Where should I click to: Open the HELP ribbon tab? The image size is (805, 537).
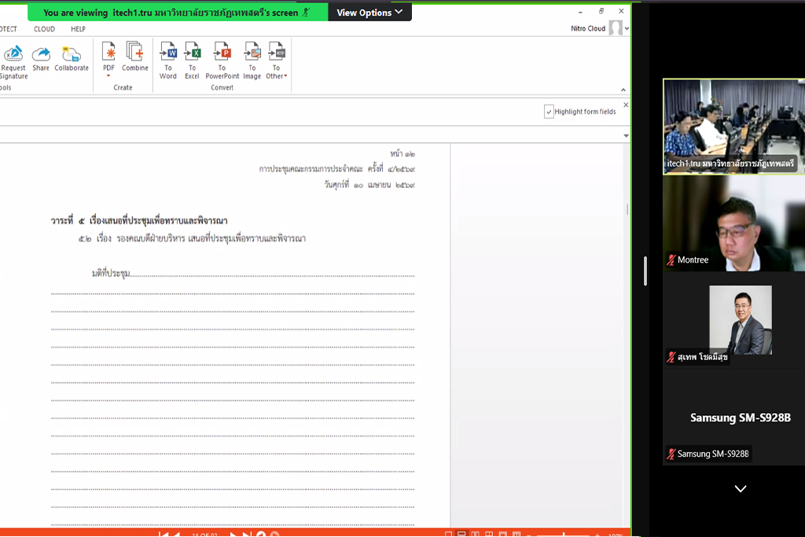click(x=78, y=29)
